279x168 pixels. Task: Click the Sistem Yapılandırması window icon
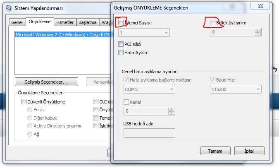pos(9,8)
